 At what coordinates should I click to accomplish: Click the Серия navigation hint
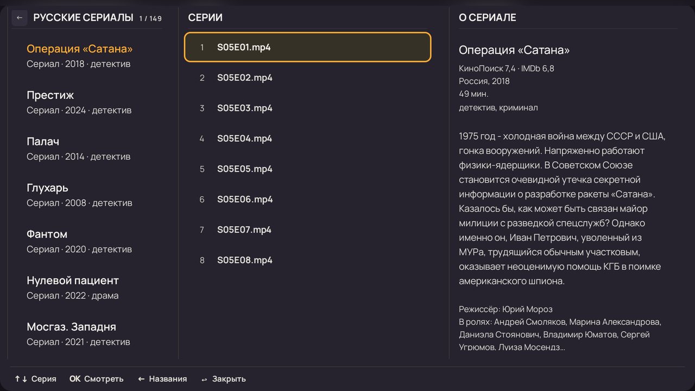(x=35, y=379)
